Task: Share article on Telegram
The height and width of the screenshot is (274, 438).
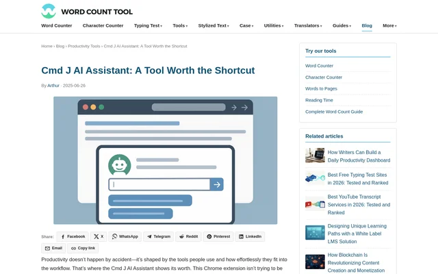Action: point(158,236)
